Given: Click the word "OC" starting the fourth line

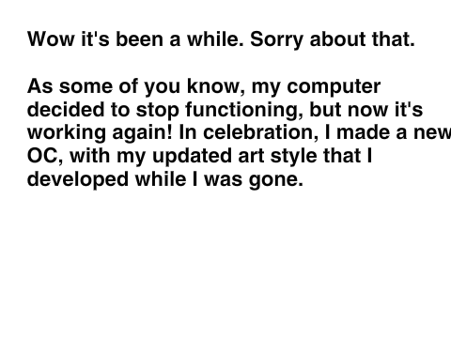Looking at the screenshot, I should click(x=42, y=156).
